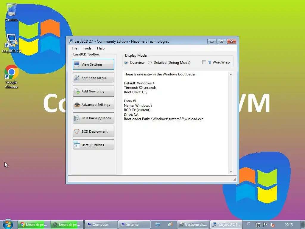The height and width of the screenshot is (229, 305).
Task: Open Add New Entry section
Action: [93, 91]
